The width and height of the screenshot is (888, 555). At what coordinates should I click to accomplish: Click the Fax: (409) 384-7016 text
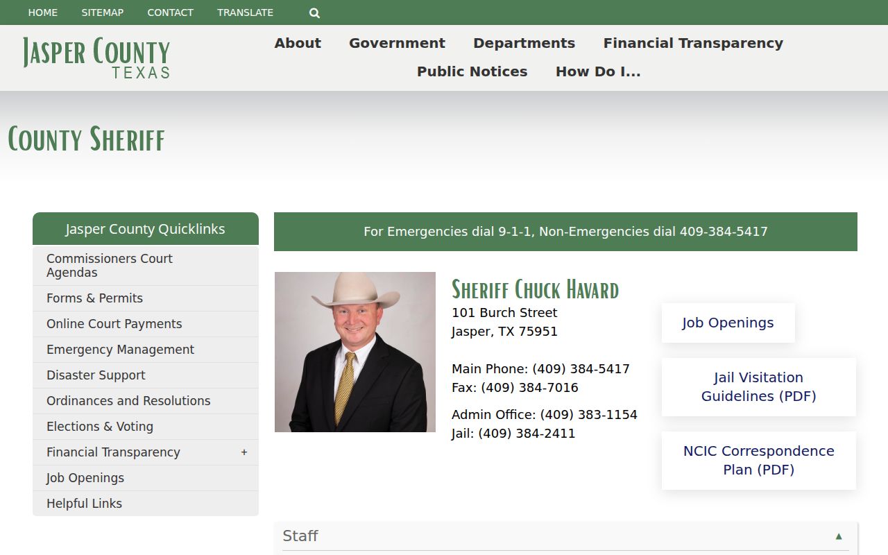515,388
